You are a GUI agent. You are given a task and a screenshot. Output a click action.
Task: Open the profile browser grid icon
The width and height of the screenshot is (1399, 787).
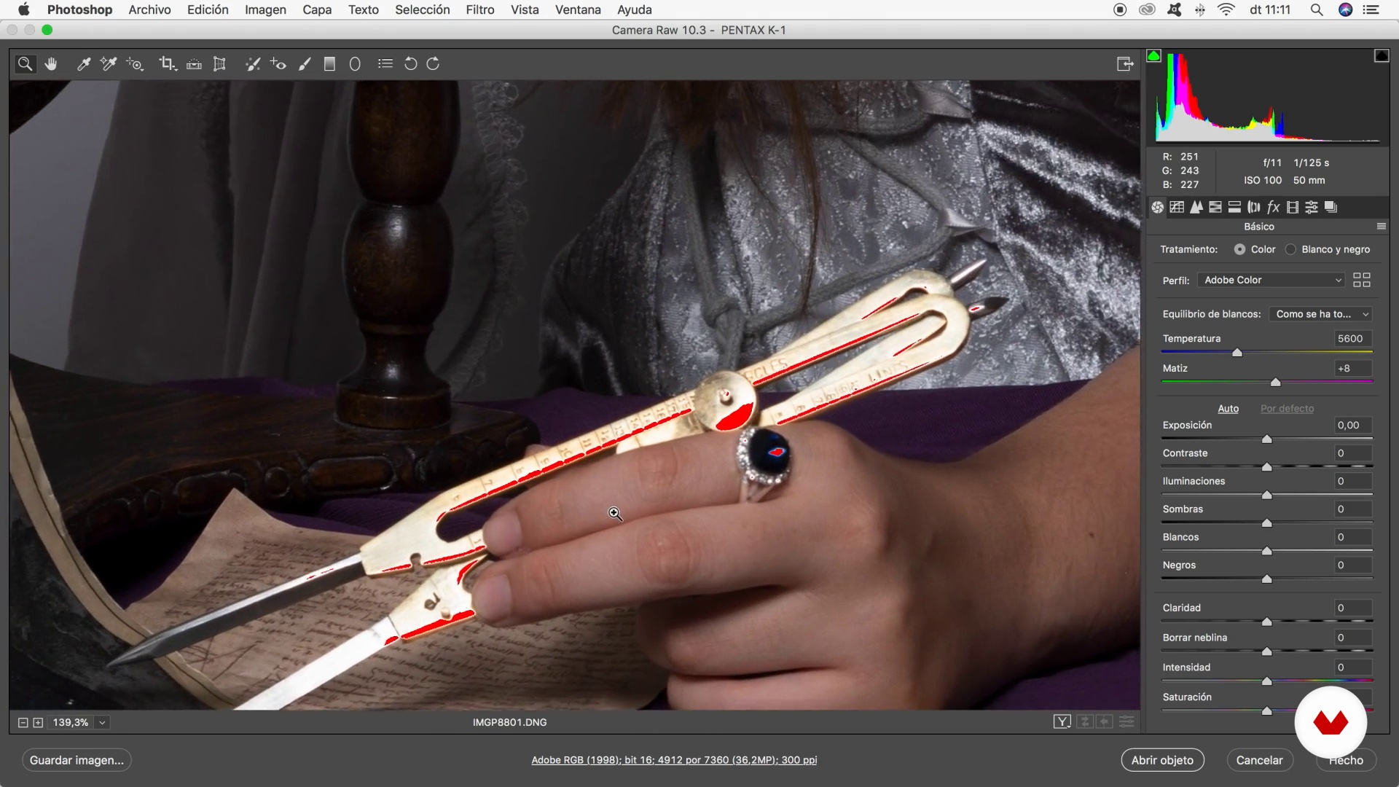click(x=1361, y=280)
